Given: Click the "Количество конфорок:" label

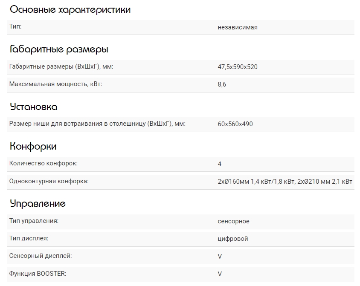Looking at the screenshot, I should tap(43, 164).
